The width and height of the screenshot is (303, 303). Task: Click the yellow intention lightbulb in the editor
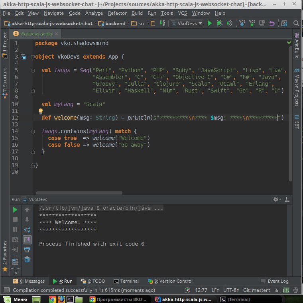(40, 111)
